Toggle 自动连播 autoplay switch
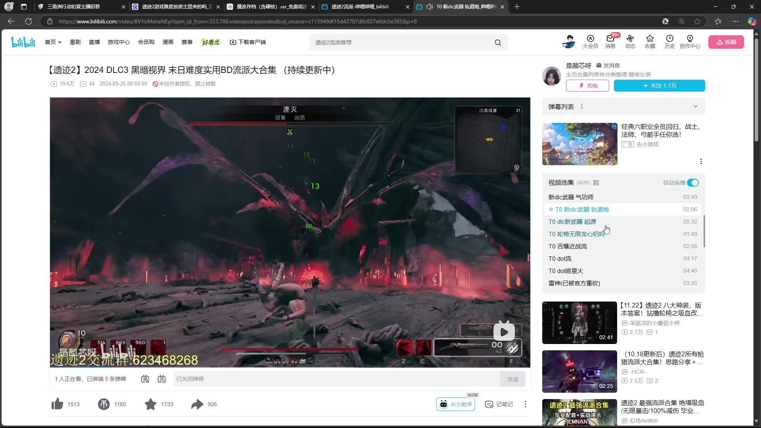The image size is (761, 428). pyautogui.click(x=693, y=183)
